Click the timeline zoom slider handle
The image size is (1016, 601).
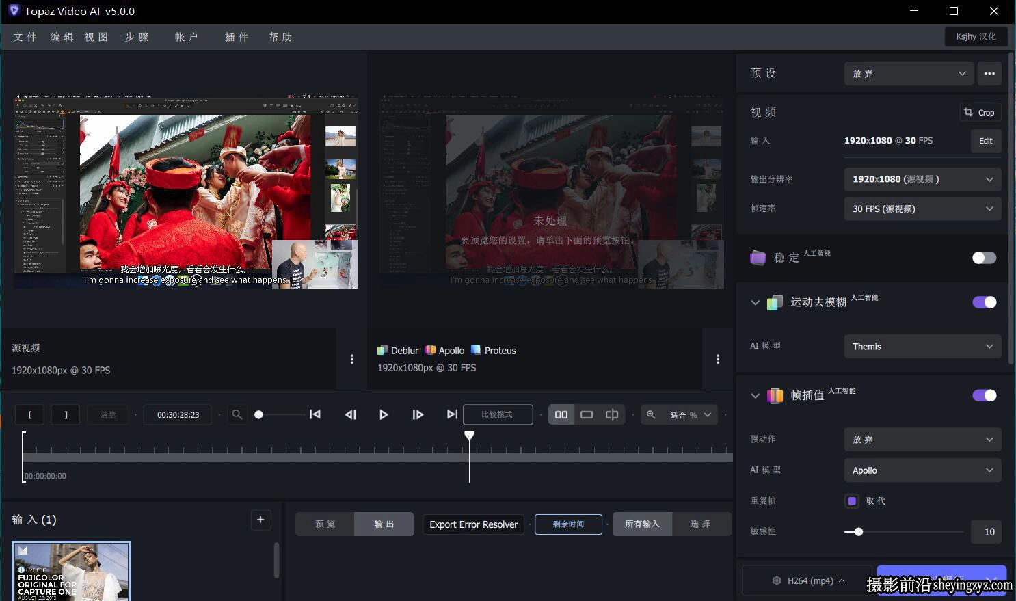(258, 414)
